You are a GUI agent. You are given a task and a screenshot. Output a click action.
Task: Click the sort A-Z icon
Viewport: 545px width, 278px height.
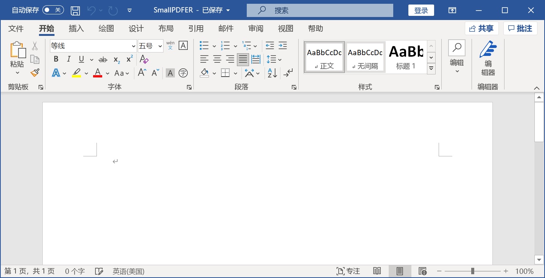272,73
